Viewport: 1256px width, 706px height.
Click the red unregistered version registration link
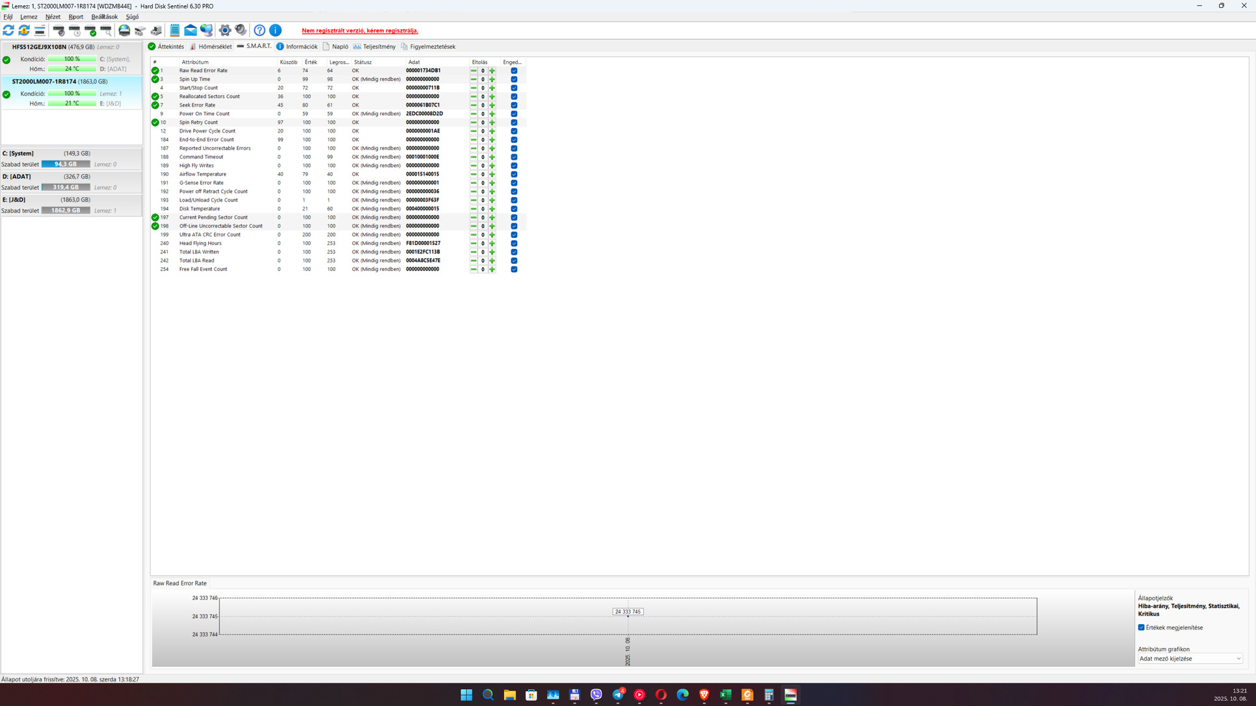pyautogui.click(x=360, y=31)
